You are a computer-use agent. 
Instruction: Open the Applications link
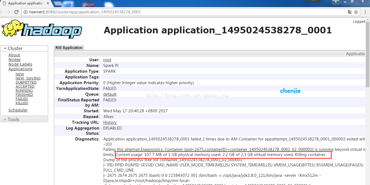tap(20, 69)
